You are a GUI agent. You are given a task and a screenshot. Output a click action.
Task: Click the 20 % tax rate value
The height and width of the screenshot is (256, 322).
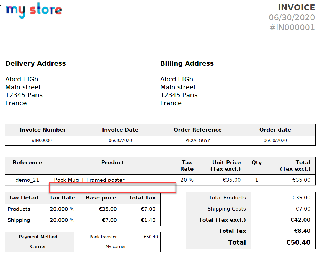[x=187, y=180]
